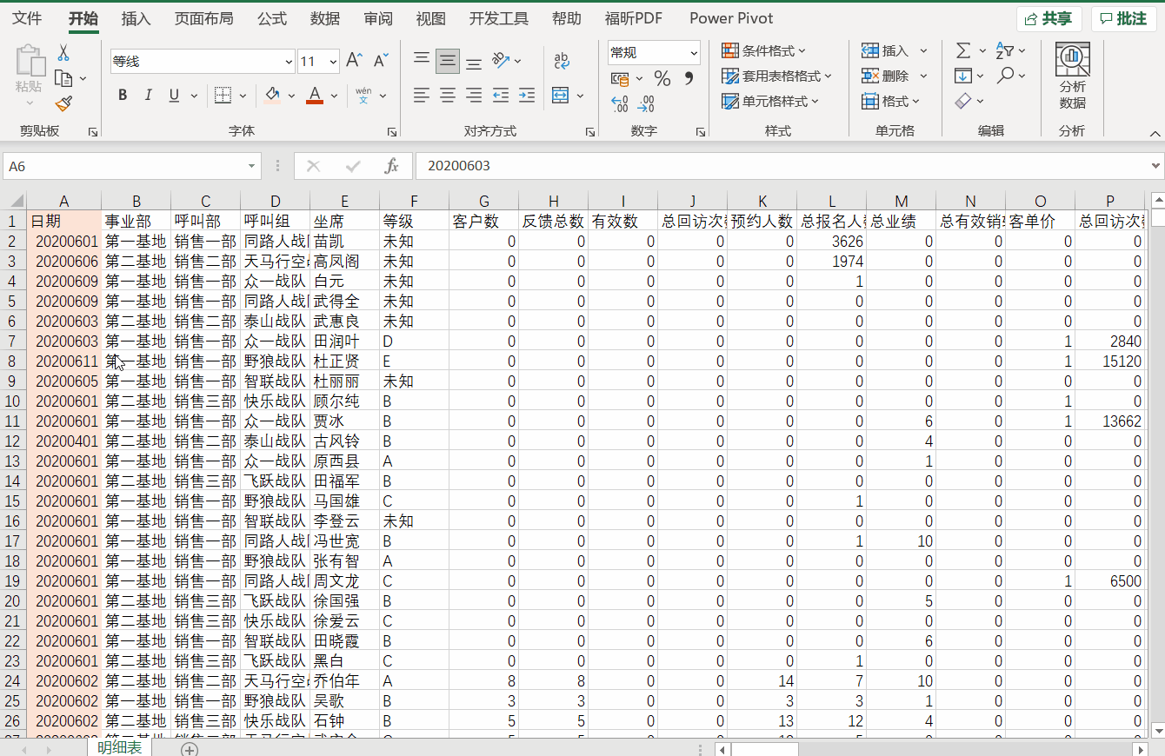Open font name dropdown 等线
This screenshot has height=756, width=1165.
(x=289, y=62)
